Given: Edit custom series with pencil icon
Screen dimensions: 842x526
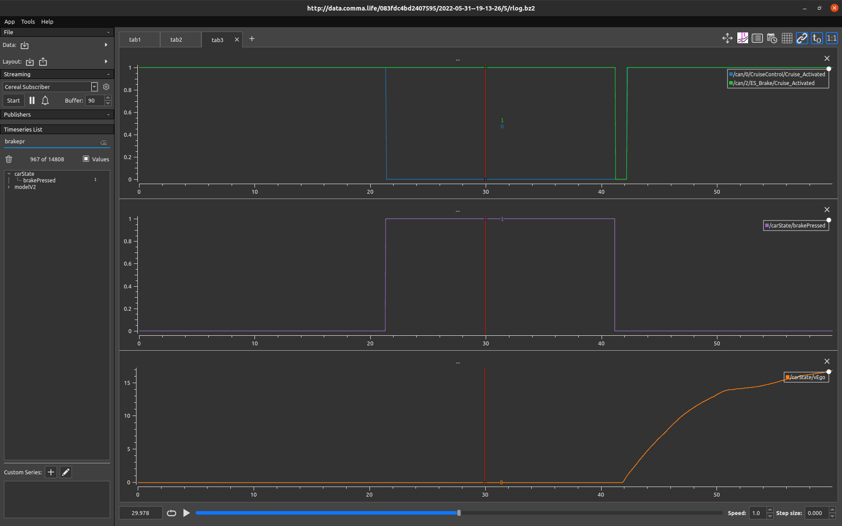Looking at the screenshot, I should (66, 472).
